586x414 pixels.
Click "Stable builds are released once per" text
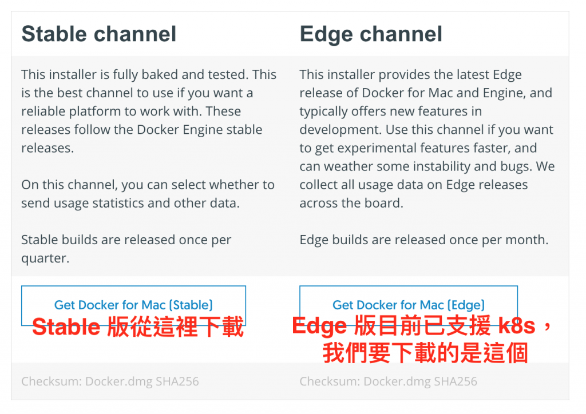(126, 240)
